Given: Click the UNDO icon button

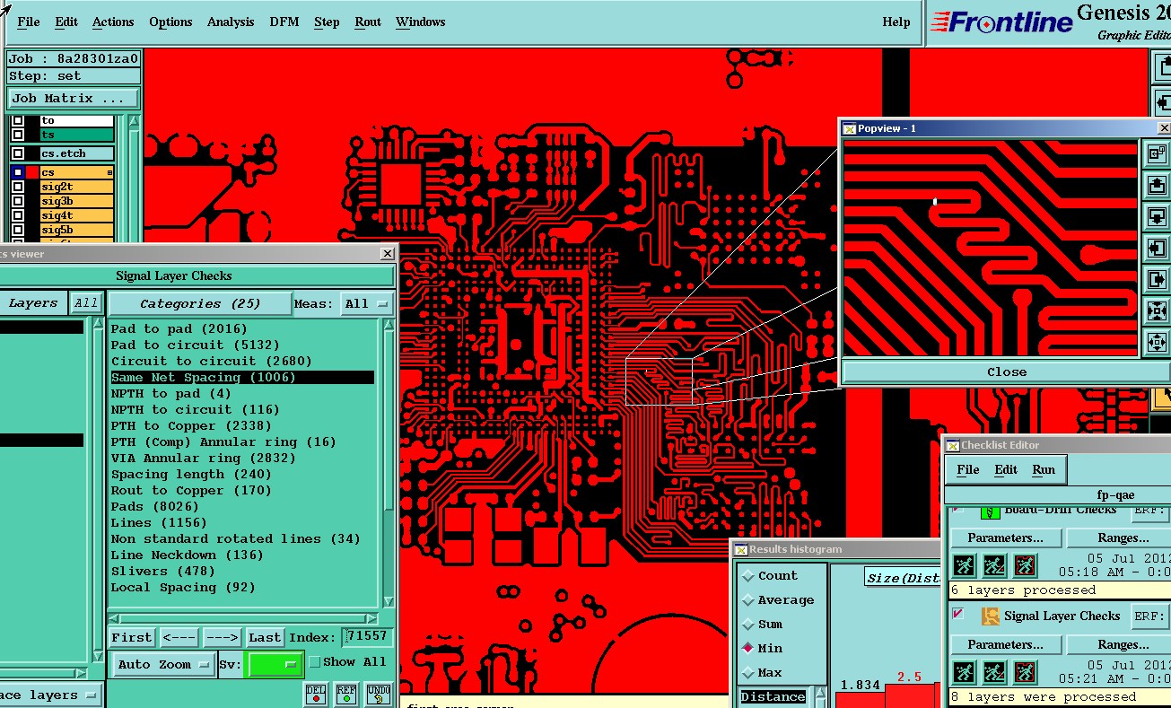Looking at the screenshot, I should click(379, 694).
